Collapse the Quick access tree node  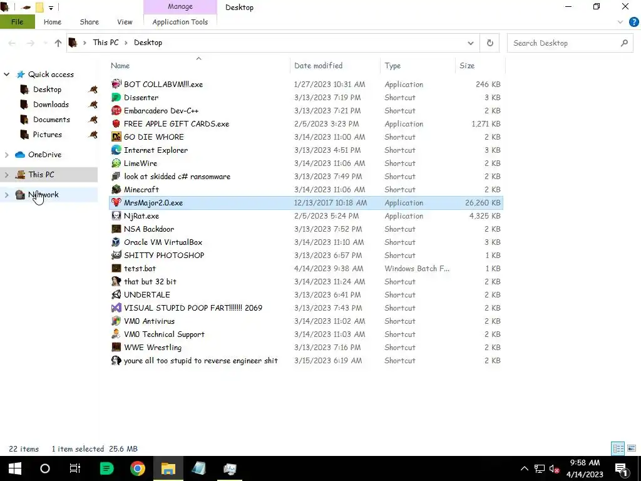[6, 75]
